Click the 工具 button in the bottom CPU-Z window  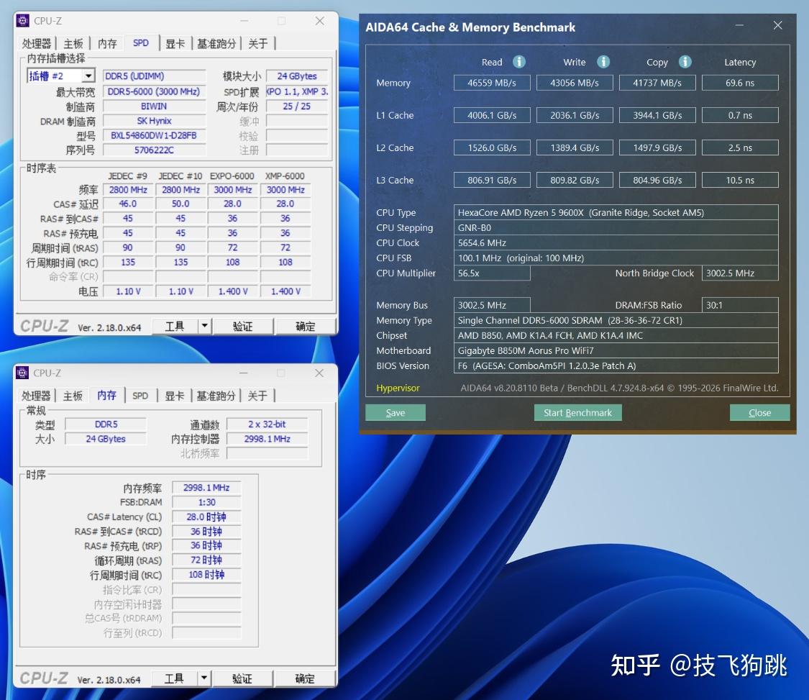pos(175,678)
